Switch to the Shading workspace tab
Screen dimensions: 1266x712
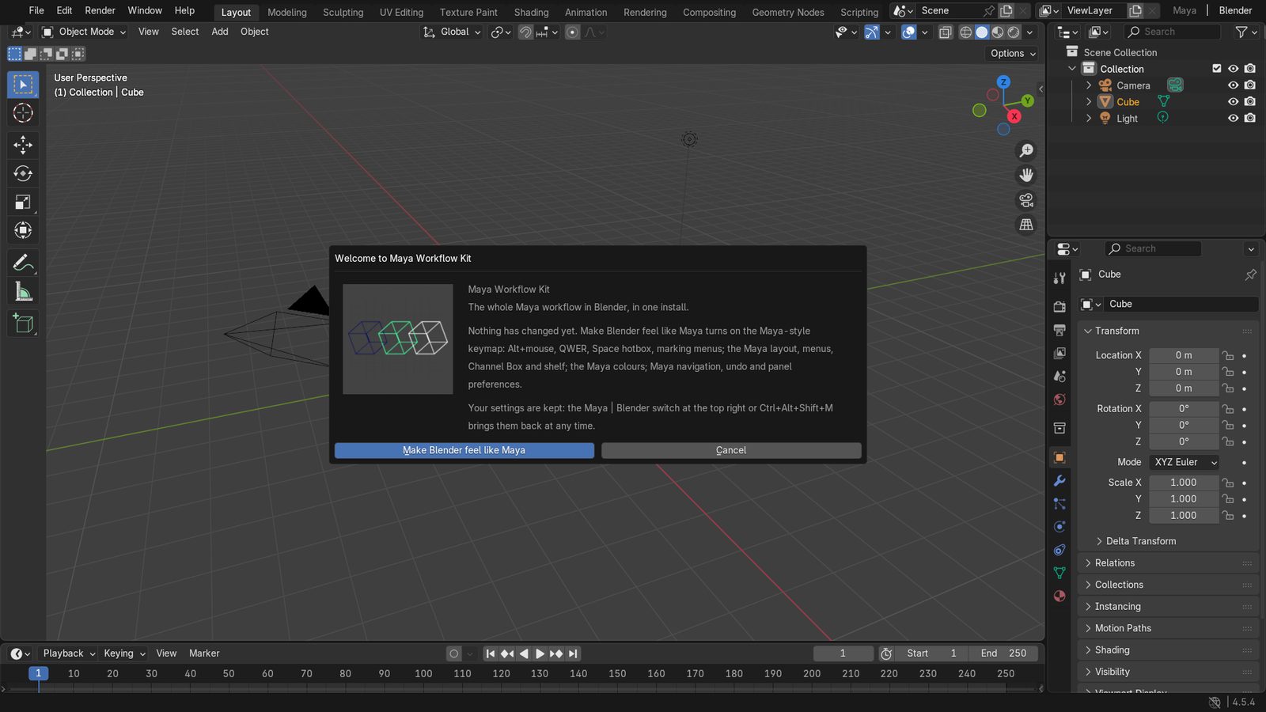531,12
